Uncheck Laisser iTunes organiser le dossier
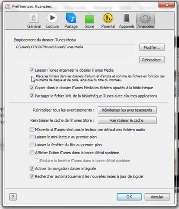 [x=32, y=70]
